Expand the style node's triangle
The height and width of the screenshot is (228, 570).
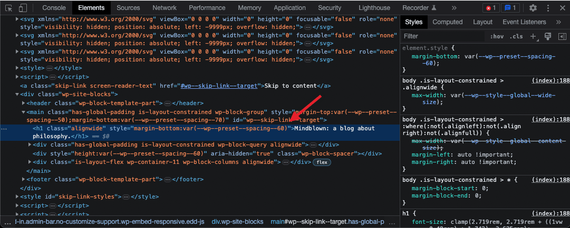17,68
